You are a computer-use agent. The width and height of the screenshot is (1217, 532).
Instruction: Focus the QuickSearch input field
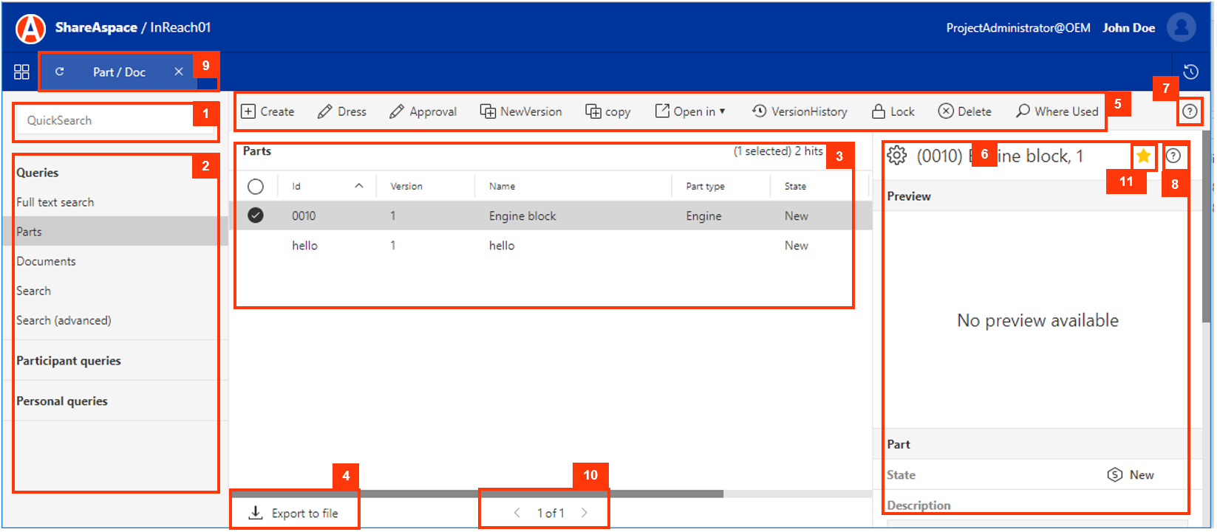coord(115,120)
